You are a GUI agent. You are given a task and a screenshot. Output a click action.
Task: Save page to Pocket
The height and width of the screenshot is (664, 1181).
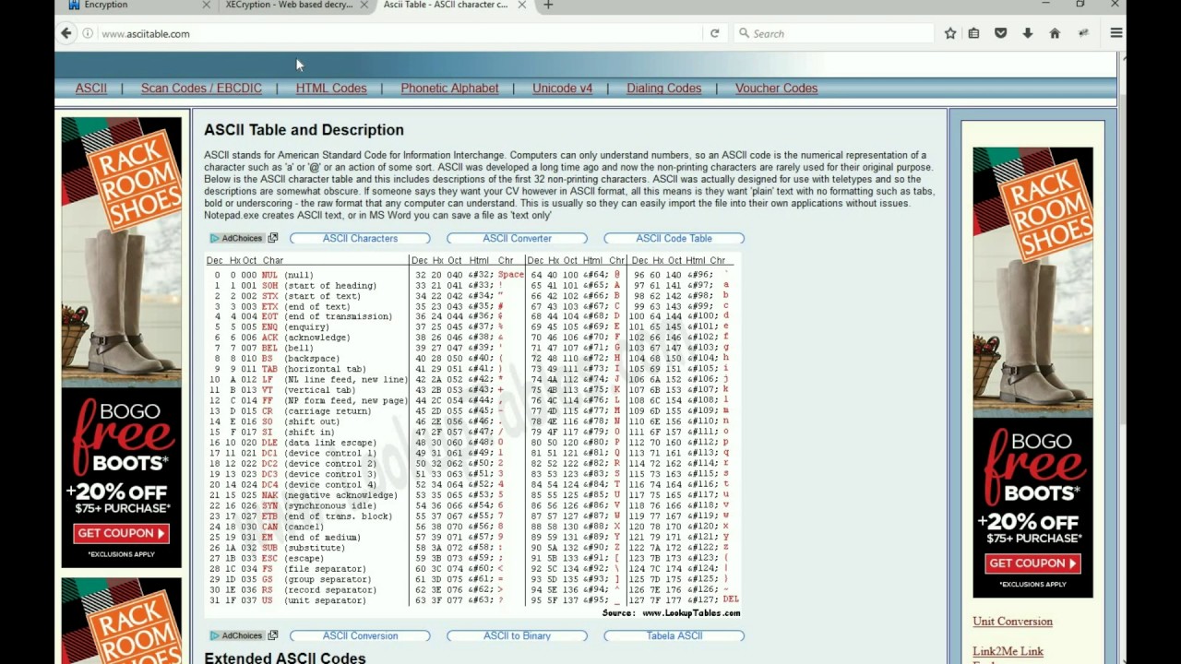pyautogui.click(x=1000, y=33)
